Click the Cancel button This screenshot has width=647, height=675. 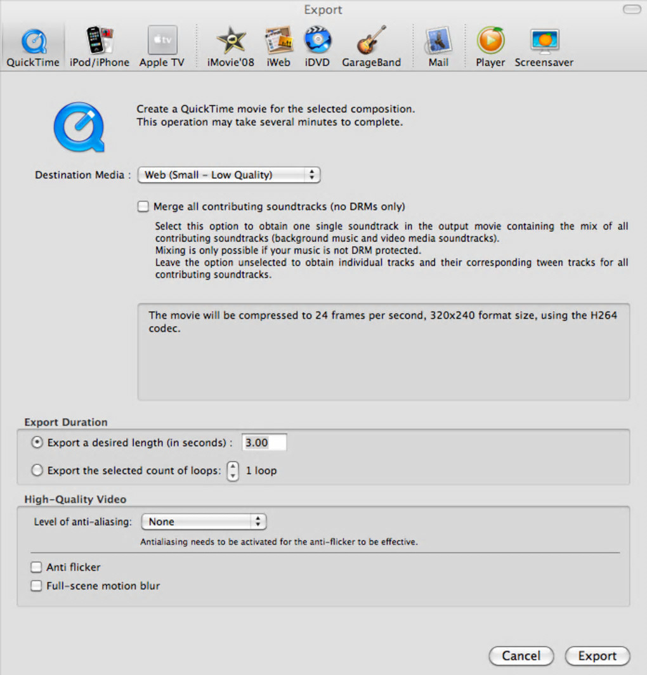[x=521, y=655]
